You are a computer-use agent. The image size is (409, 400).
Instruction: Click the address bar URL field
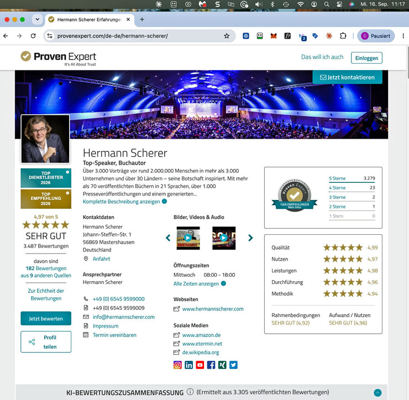(x=138, y=36)
